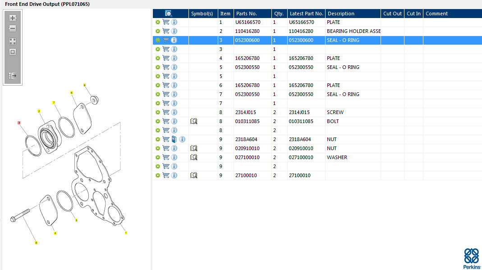Open info for 010311085 BOLT

174,121
